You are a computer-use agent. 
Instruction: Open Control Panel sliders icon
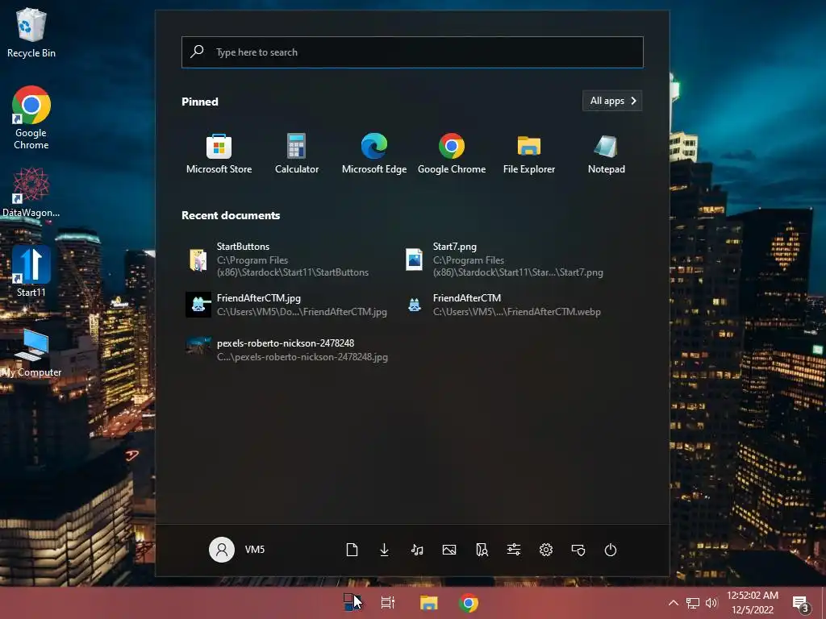[514, 550]
